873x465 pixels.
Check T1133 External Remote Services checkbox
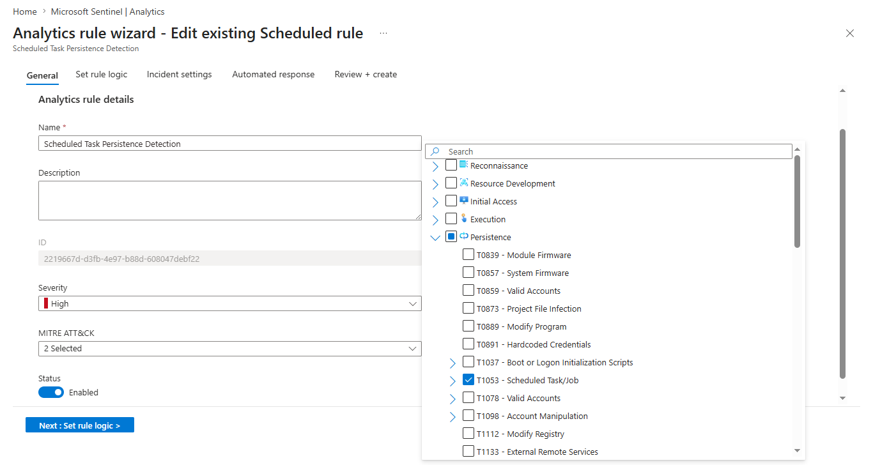point(468,452)
